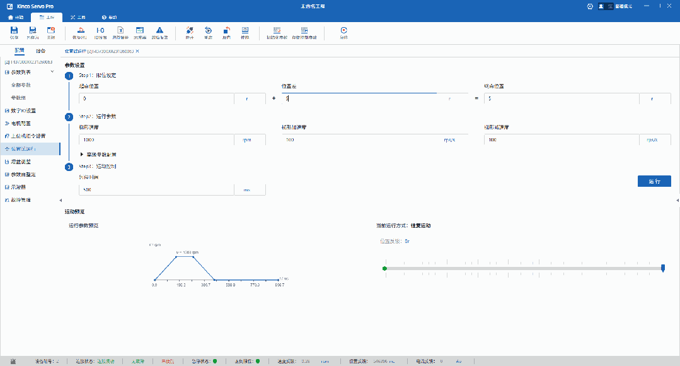
Task: Open the r unit box for 起点位置
Action: 250,98
